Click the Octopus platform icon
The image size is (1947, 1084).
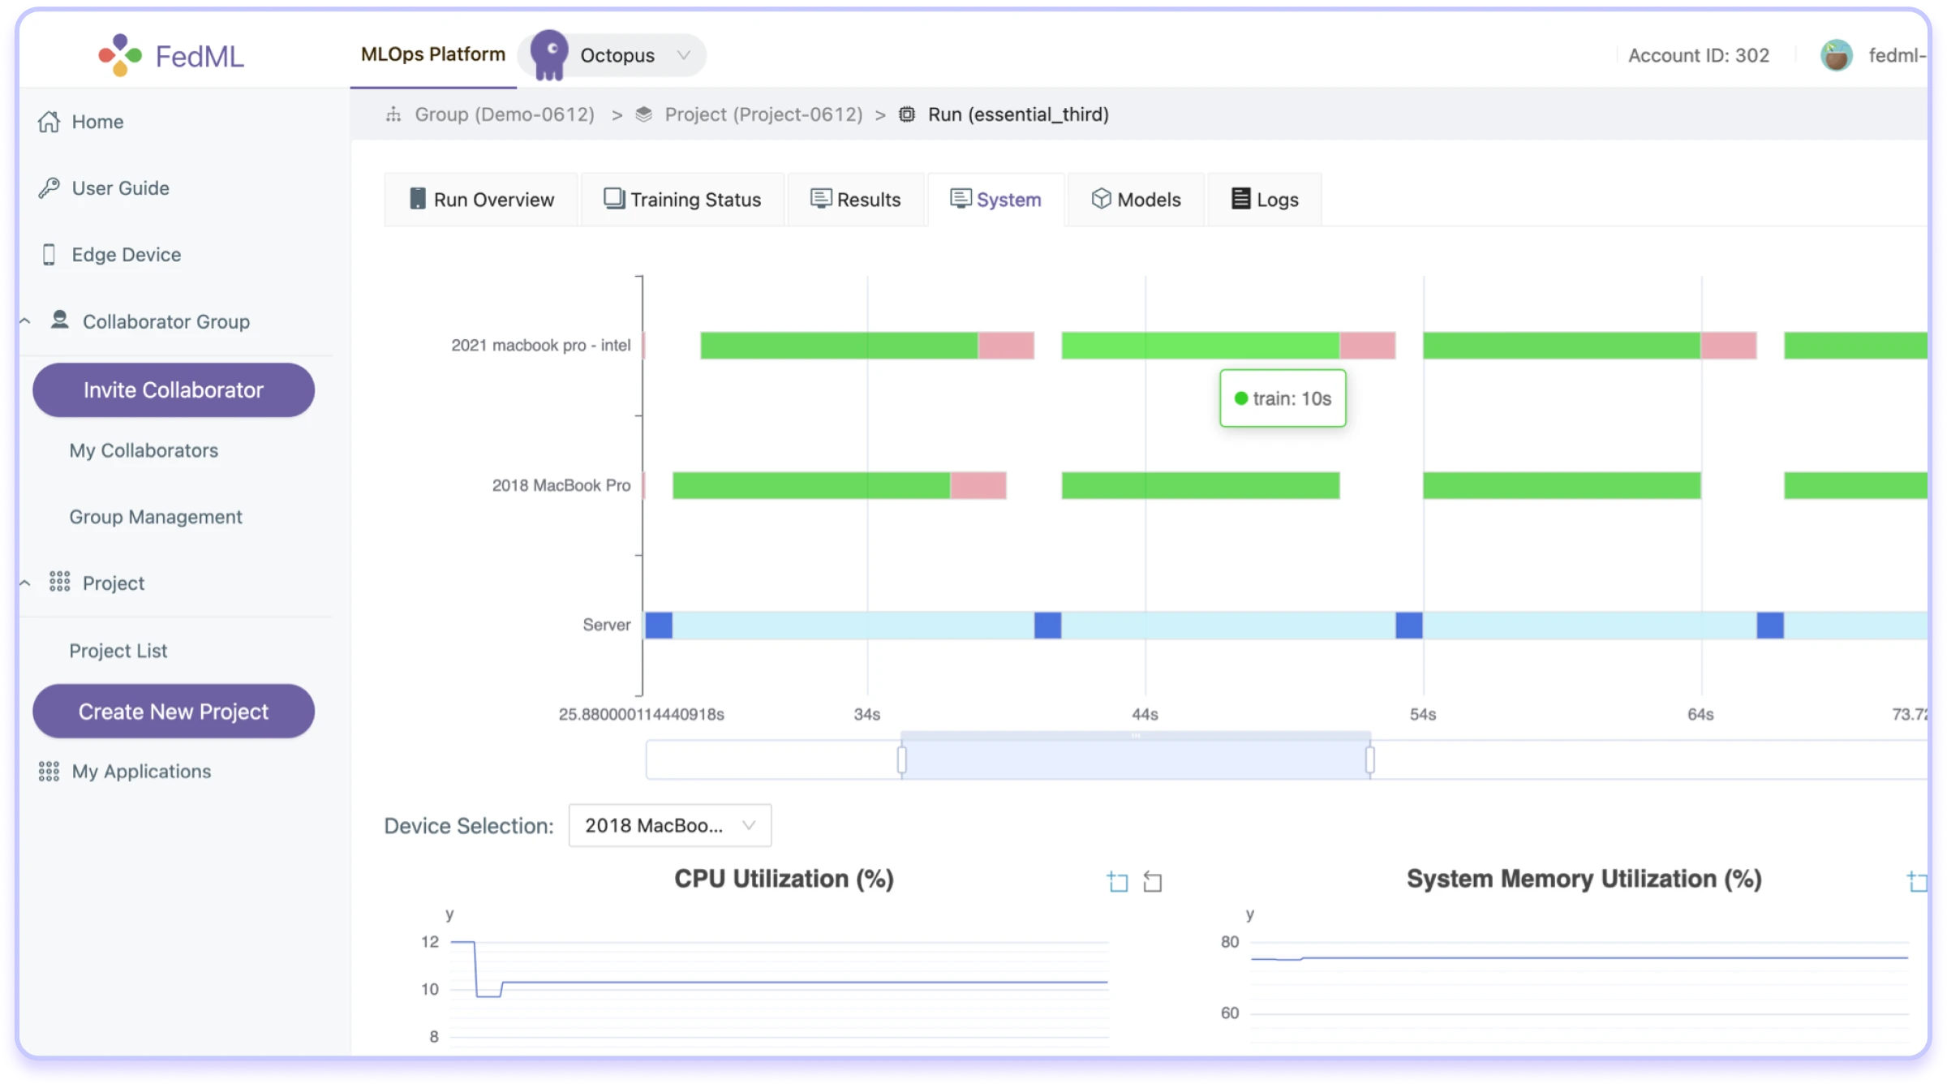click(549, 55)
